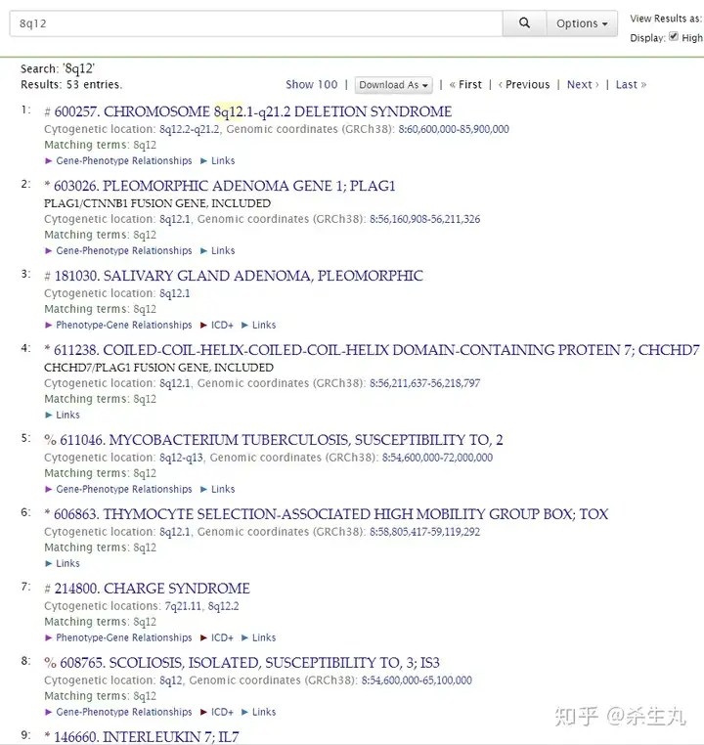Screen dimensions: 704x745
Task: Expand ICD+ under CHARGE Syndrome entry
Action: coord(217,637)
